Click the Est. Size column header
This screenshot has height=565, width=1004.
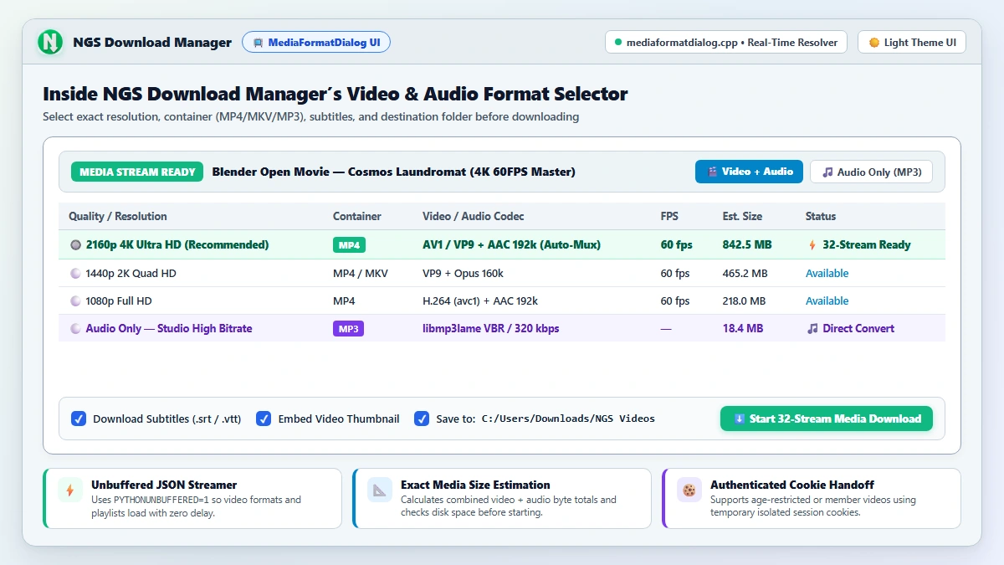point(742,216)
